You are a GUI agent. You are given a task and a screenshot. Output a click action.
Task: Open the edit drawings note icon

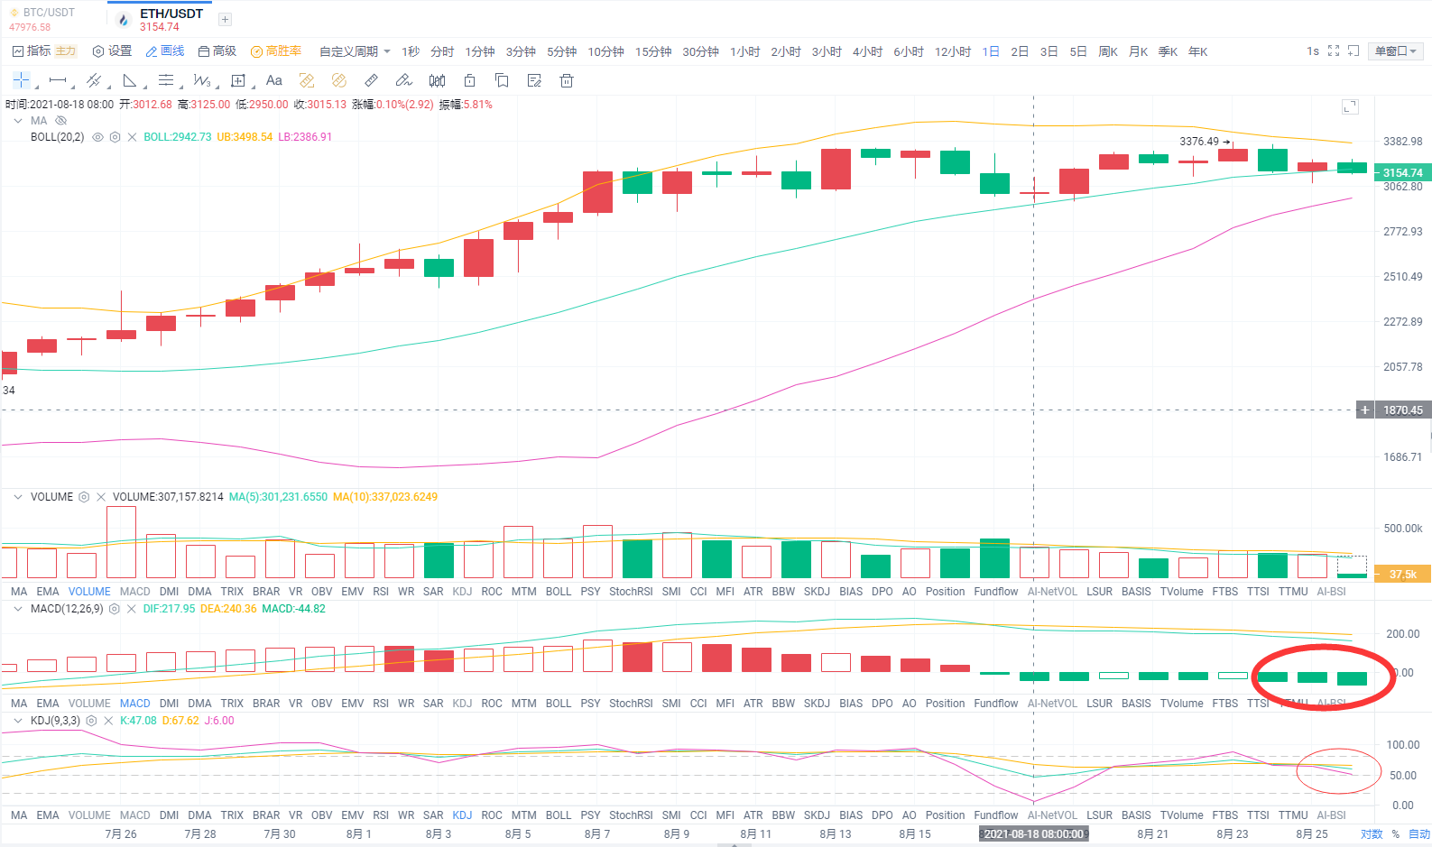[x=534, y=80]
